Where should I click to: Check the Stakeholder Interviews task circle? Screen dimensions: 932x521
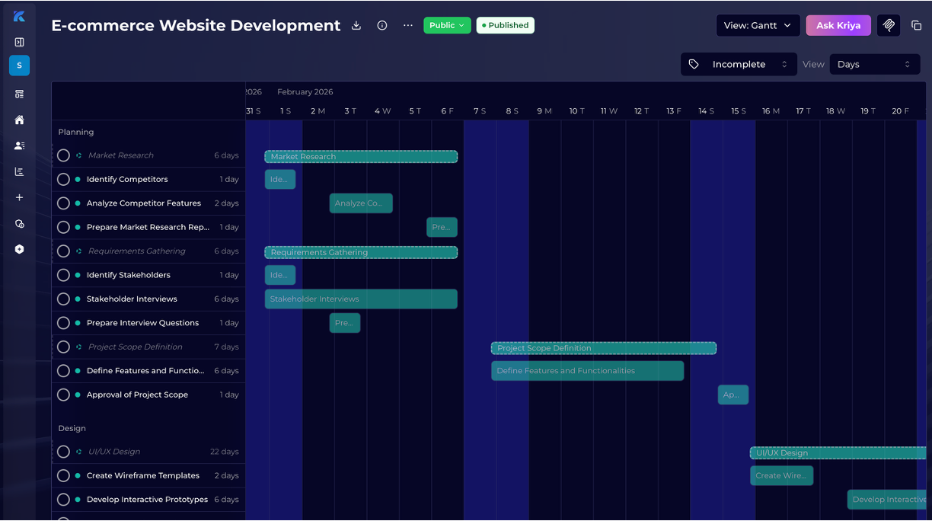[x=63, y=299]
